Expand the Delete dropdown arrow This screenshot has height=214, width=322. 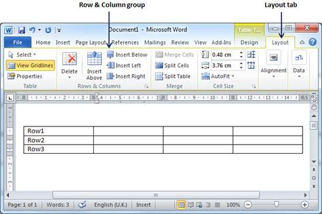(x=70, y=77)
